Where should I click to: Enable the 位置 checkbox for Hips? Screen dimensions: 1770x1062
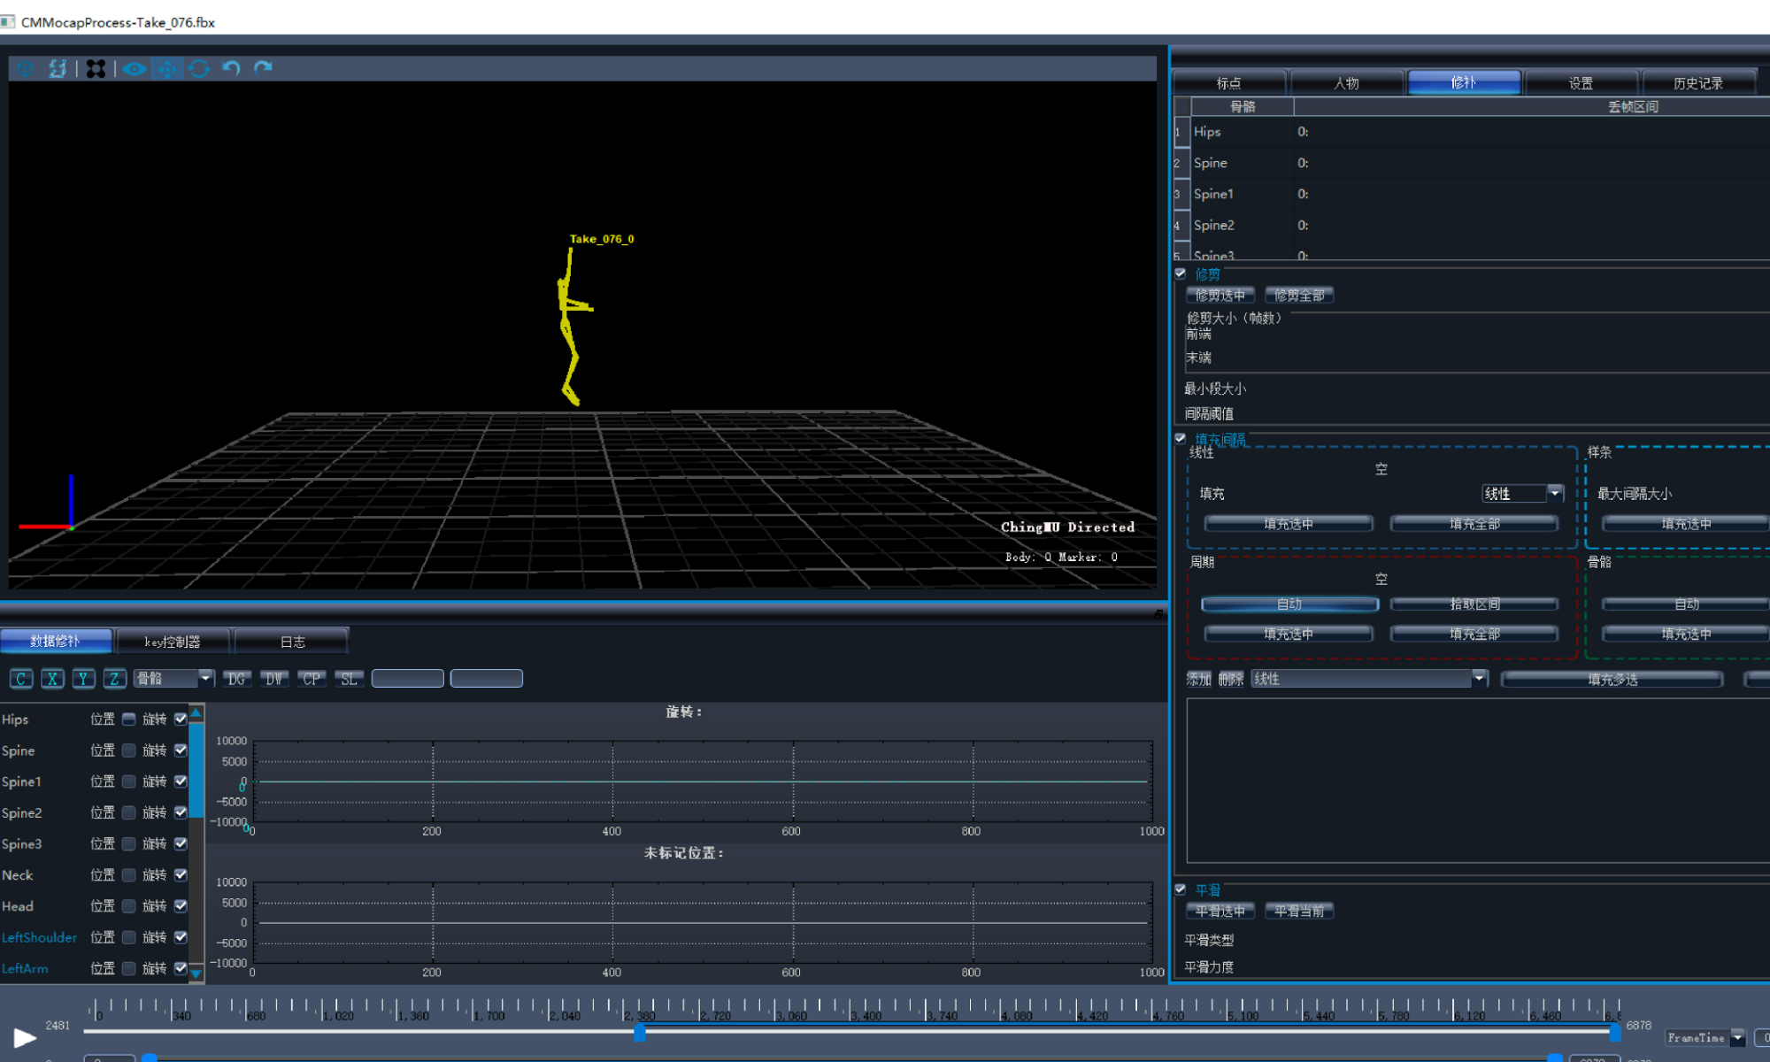coord(129,719)
